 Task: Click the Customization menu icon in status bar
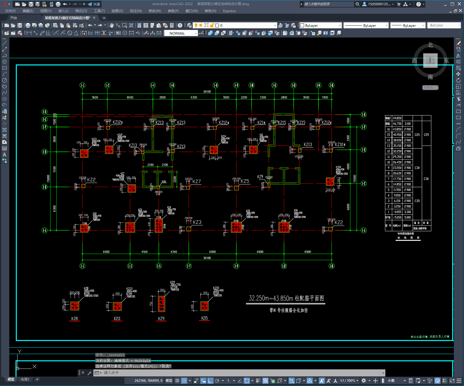459,381
